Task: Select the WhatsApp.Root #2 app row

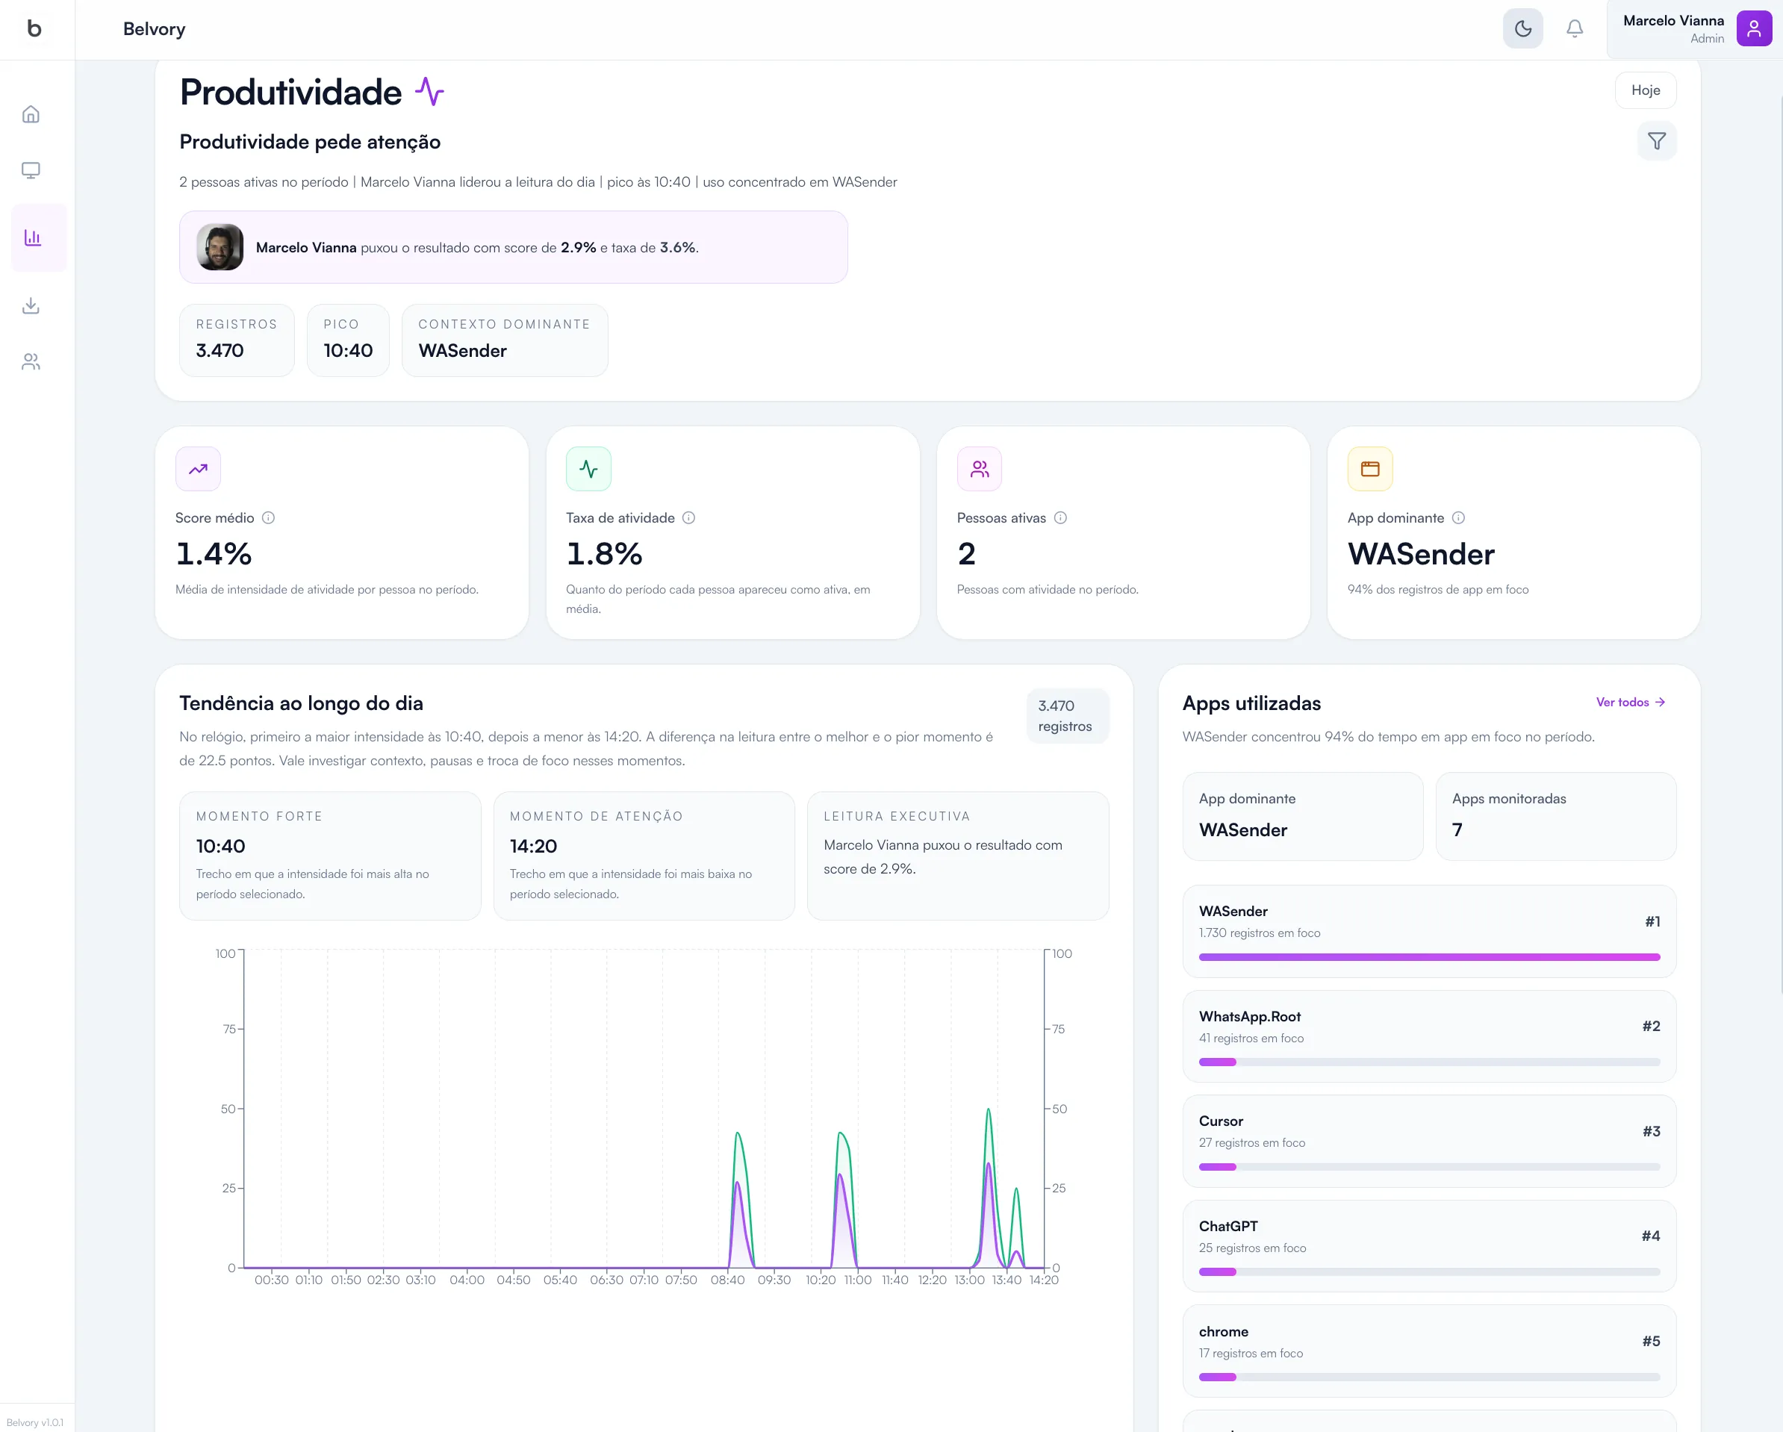Action: coord(1429,1036)
